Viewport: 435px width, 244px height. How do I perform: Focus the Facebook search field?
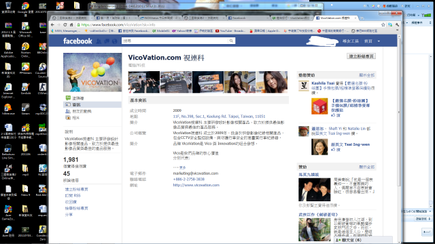coord(175,41)
